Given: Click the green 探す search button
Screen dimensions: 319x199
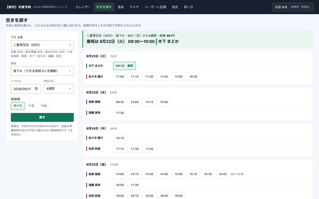Looking at the screenshot, I should pos(42,117).
